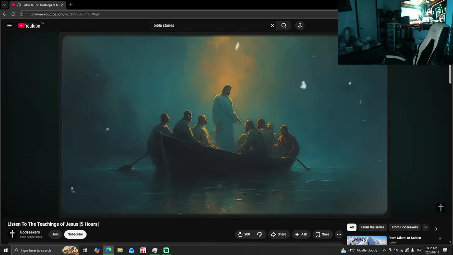Save the video to a playlist
Image resolution: width=453 pixels, height=255 pixels.
click(x=322, y=234)
